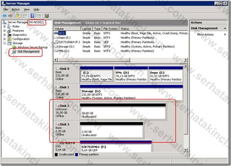Select the Storage (G:) volume row
The height and width of the screenshot is (166, 231).
tap(121, 47)
